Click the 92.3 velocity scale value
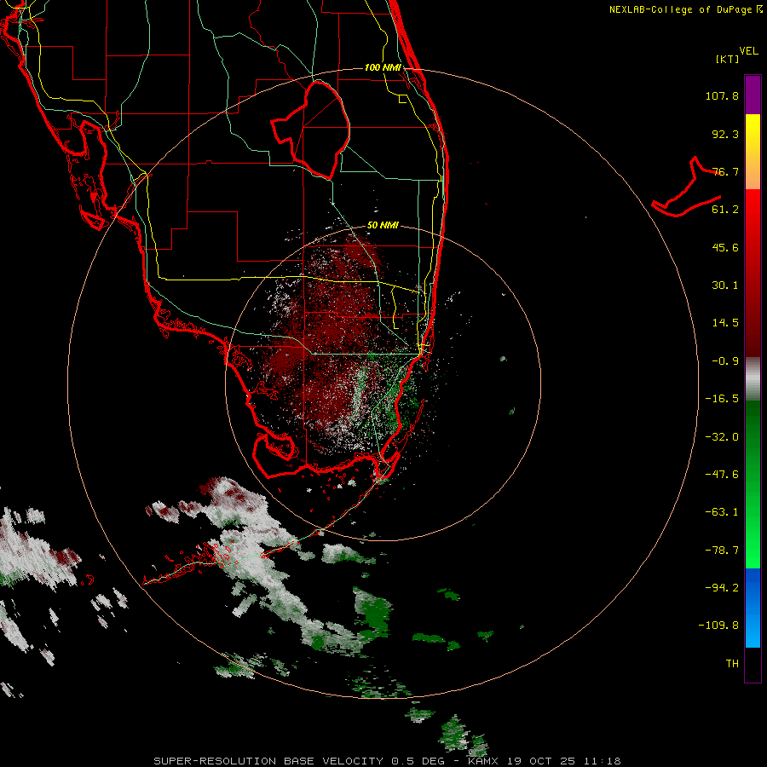 pos(725,134)
